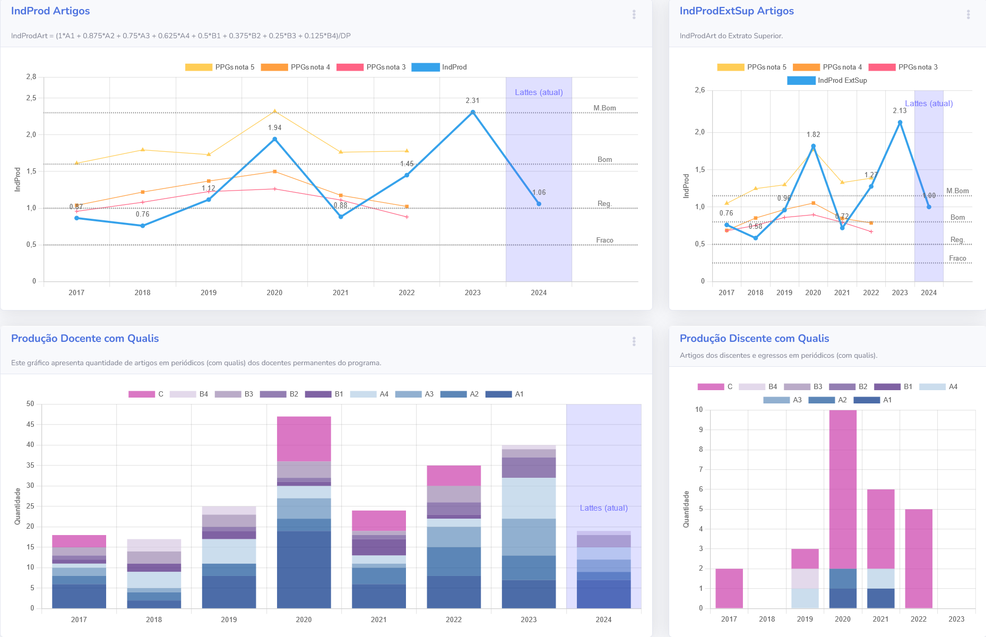Toggle PPGs nota 3 legend in IndProdExtSup chart
The image size is (986, 637).
pos(903,67)
